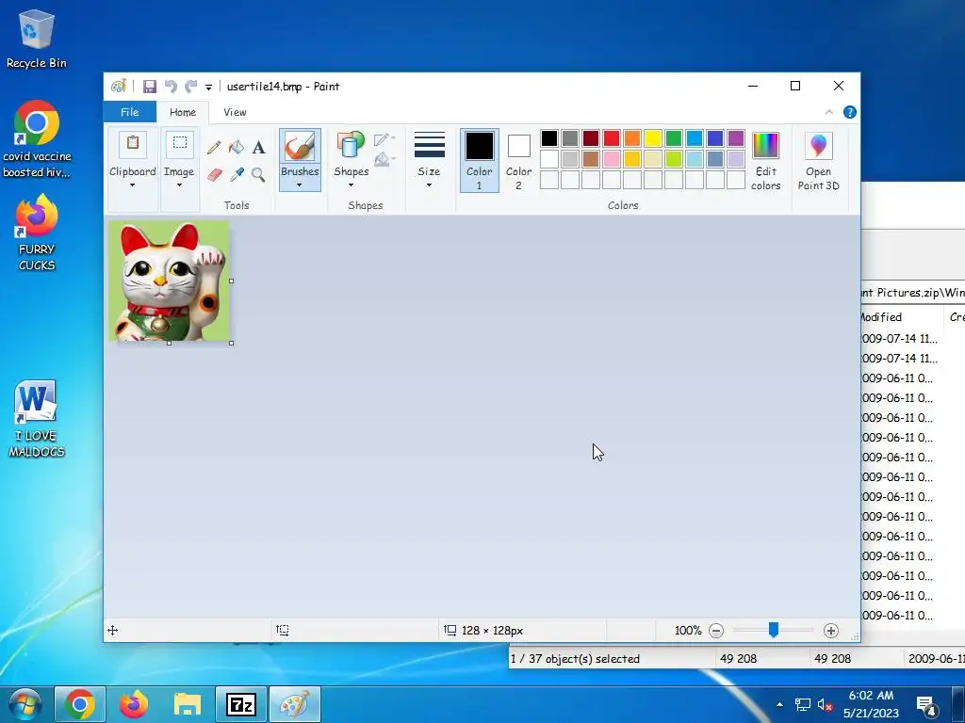Select Color 2 background button
This screenshot has width=965, height=723.
tap(518, 160)
